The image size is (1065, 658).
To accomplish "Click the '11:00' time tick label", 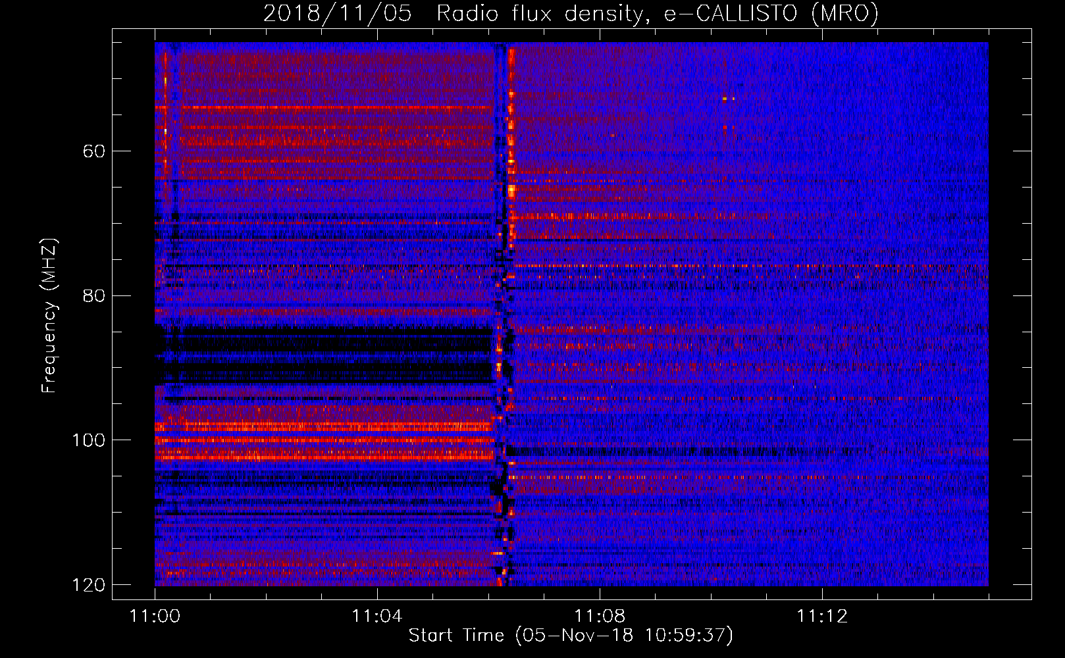I will click(155, 616).
